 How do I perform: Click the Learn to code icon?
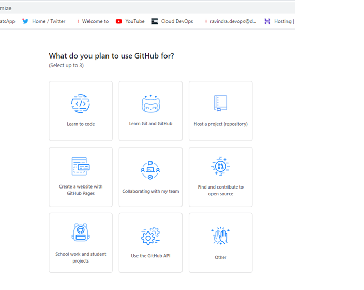point(80,104)
